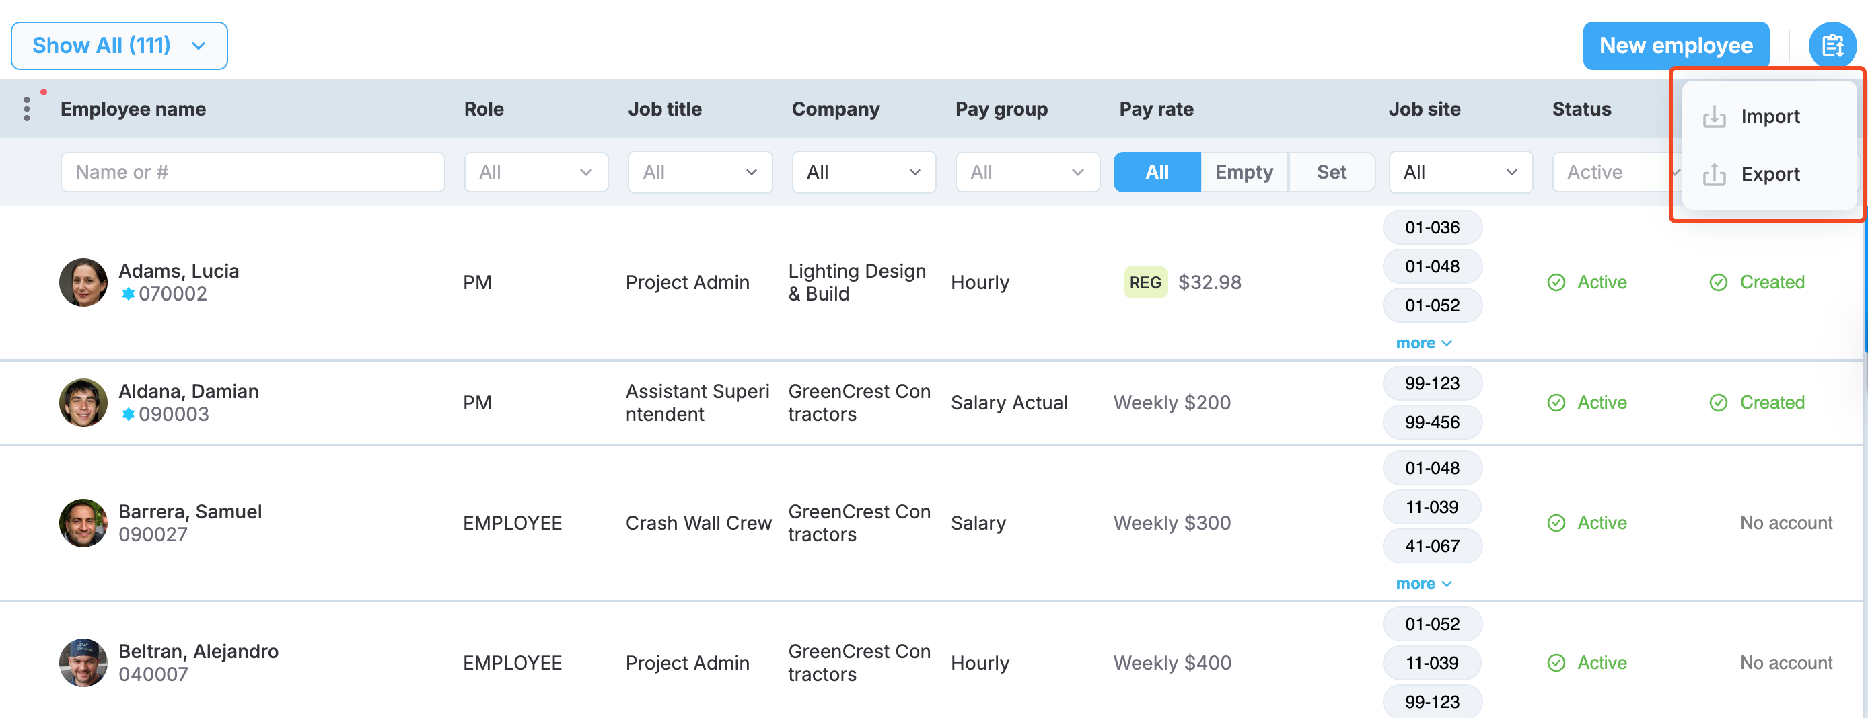The height and width of the screenshot is (718, 1868).
Task: Select the Set pay rate filter
Action: [1332, 171]
